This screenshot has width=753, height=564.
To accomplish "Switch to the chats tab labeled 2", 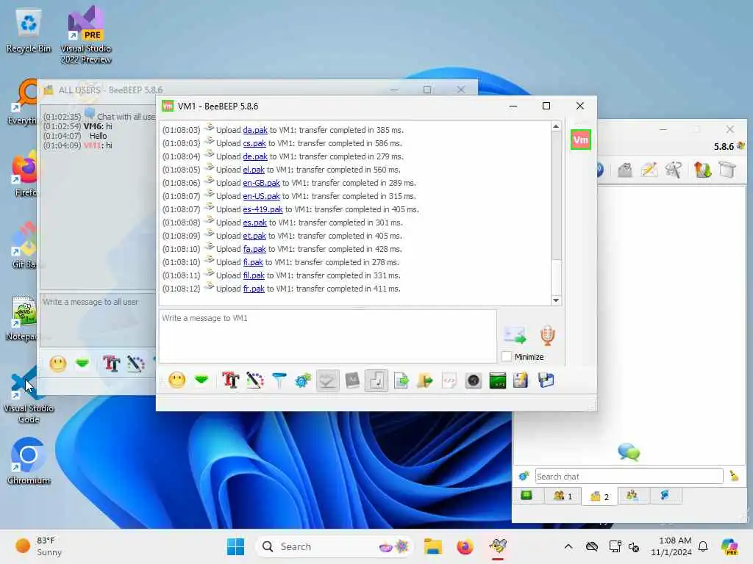I will (599, 496).
